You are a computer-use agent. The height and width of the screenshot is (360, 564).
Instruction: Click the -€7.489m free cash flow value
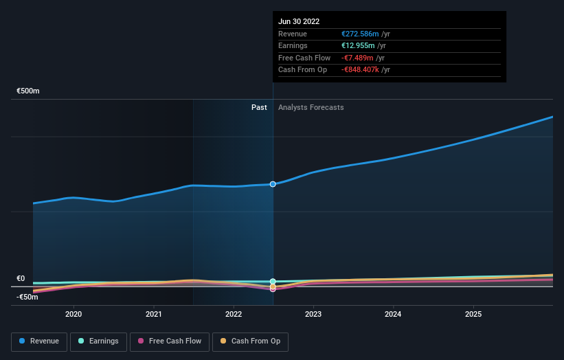[x=357, y=58]
